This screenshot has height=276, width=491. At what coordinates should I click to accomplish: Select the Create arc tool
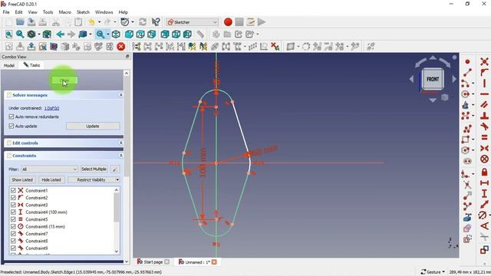[x=466, y=84]
